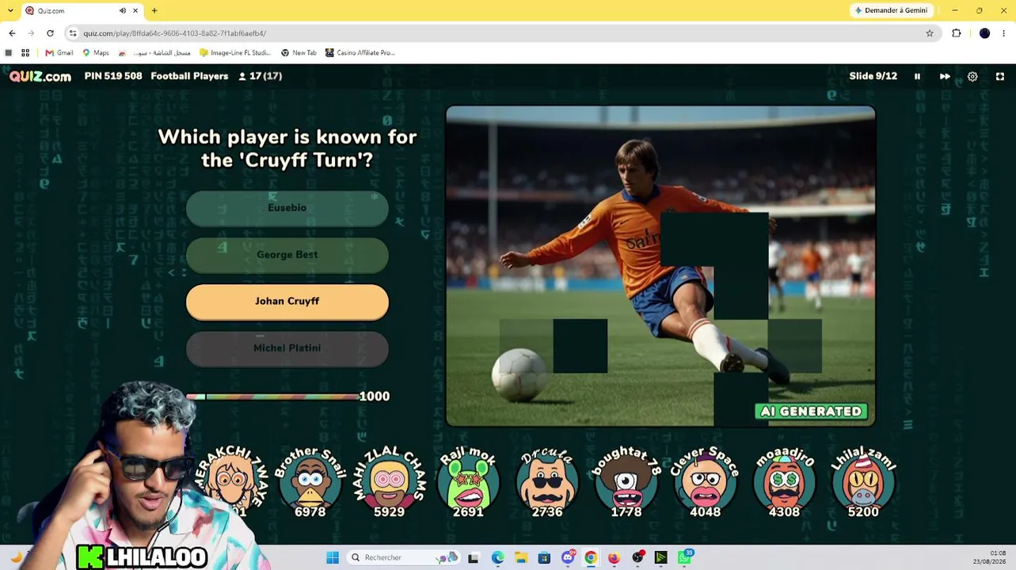Click Demander à Gemini button
Image resolution: width=1016 pixels, height=570 pixels.
tap(891, 10)
